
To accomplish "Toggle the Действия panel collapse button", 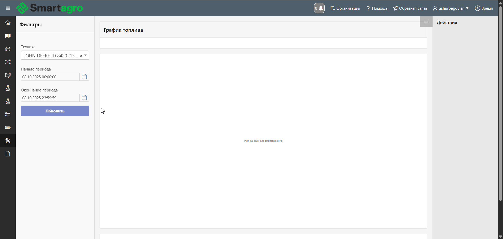I will (426, 22).
